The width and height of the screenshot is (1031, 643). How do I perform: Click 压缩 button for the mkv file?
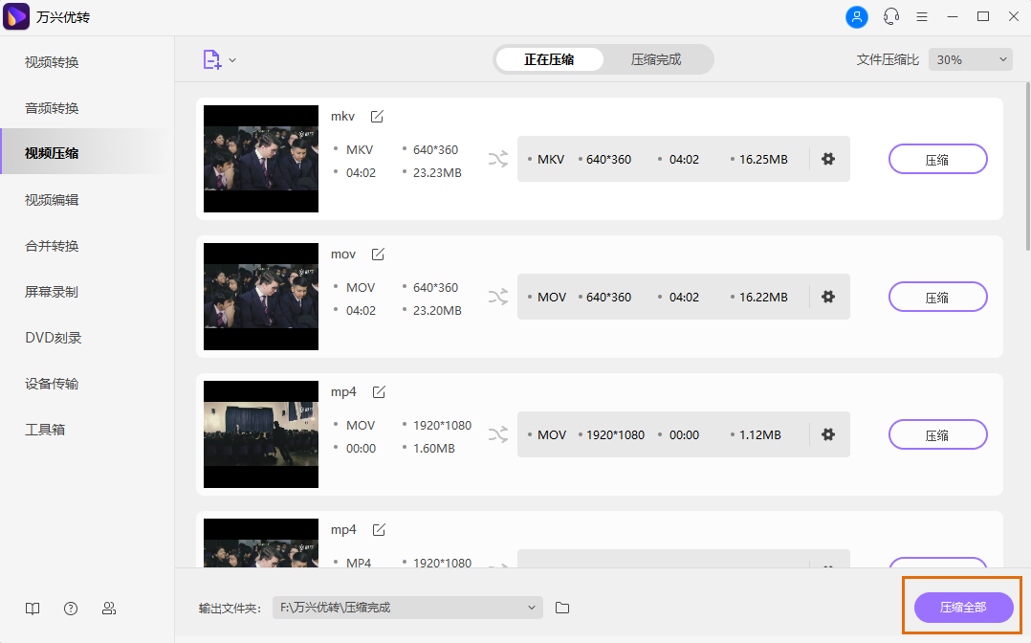(937, 159)
